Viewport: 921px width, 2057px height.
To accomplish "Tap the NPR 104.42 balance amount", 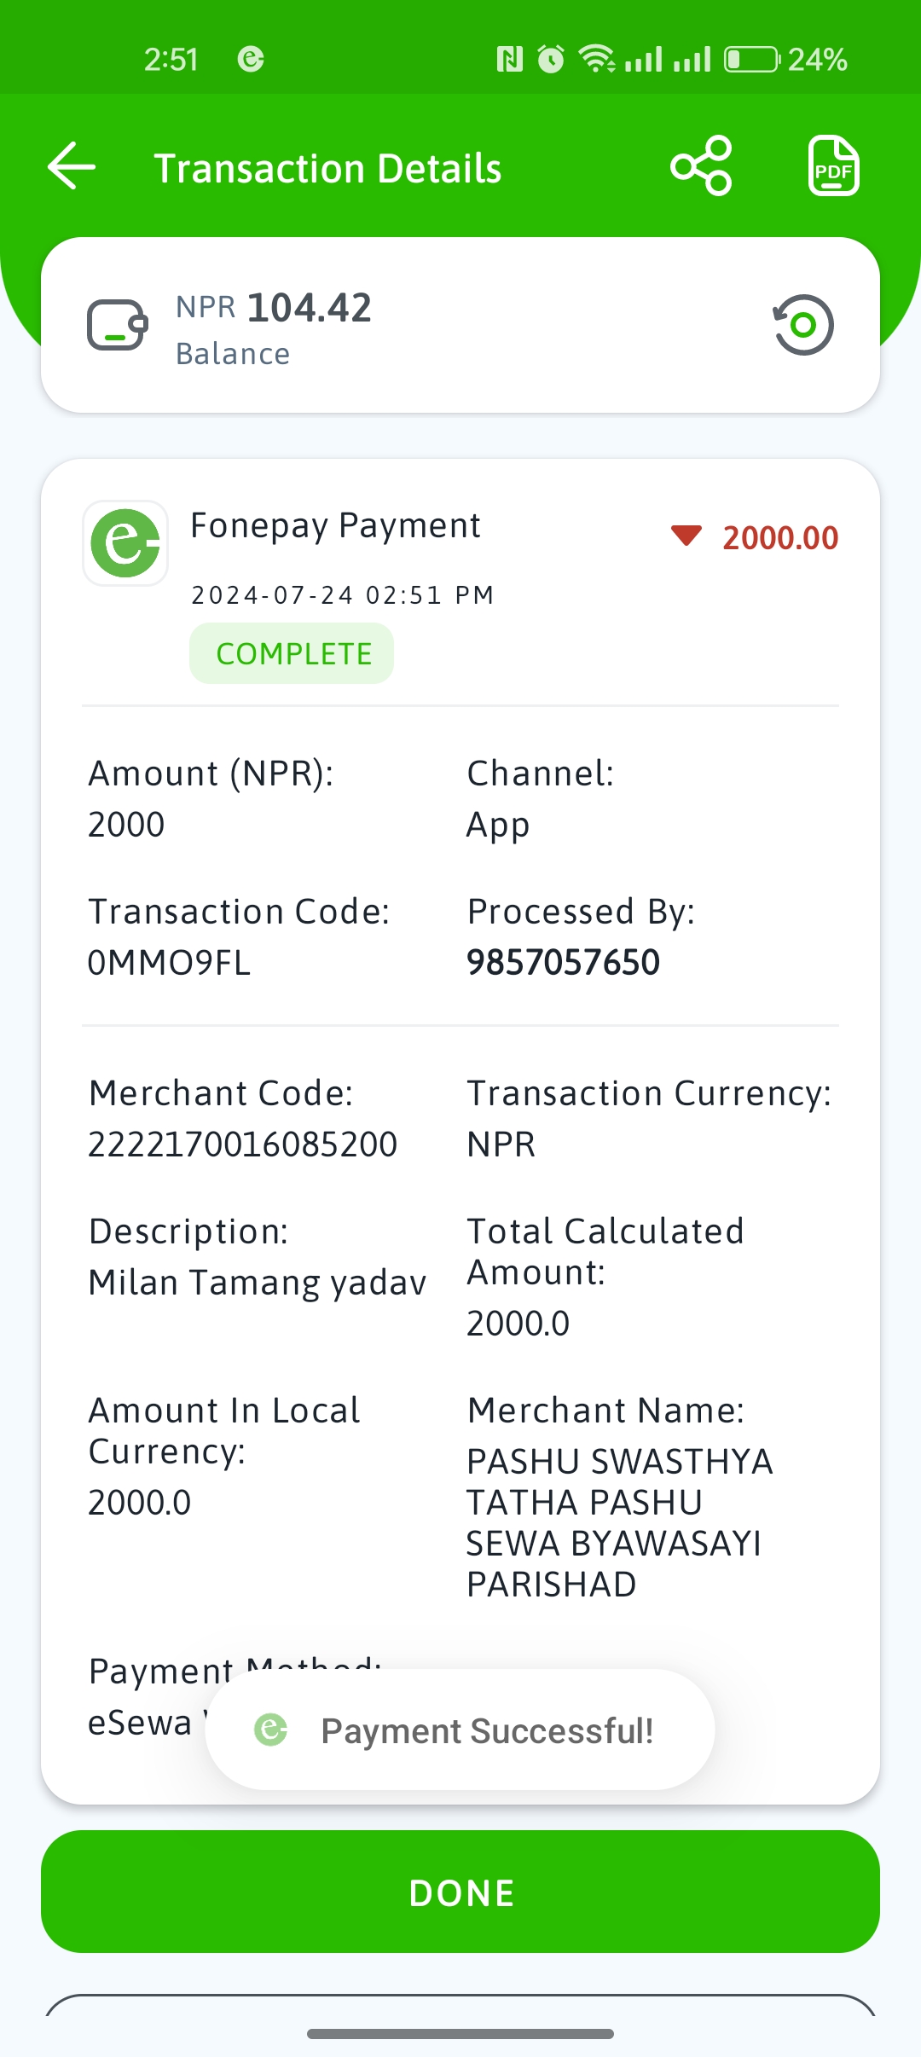I will click(274, 308).
